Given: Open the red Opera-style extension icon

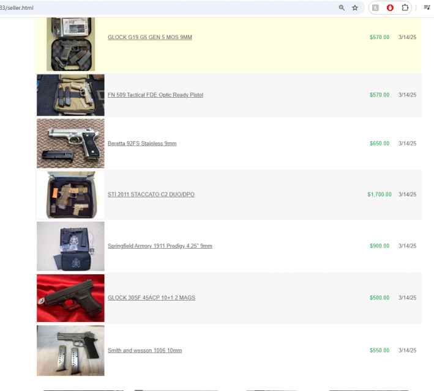Looking at the screenshot, I should (x=390, y=8).
